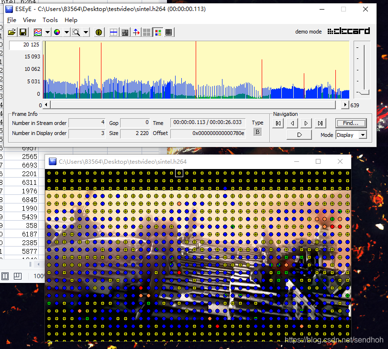Click the magnifier zoom icon
This screenshot has height=349, width=388.
click(76, 32)
